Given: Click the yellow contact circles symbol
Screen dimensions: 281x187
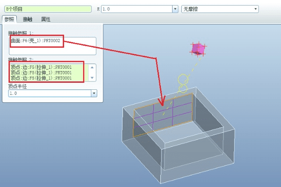Looking at the screenshot, I should tap(183, 83).
